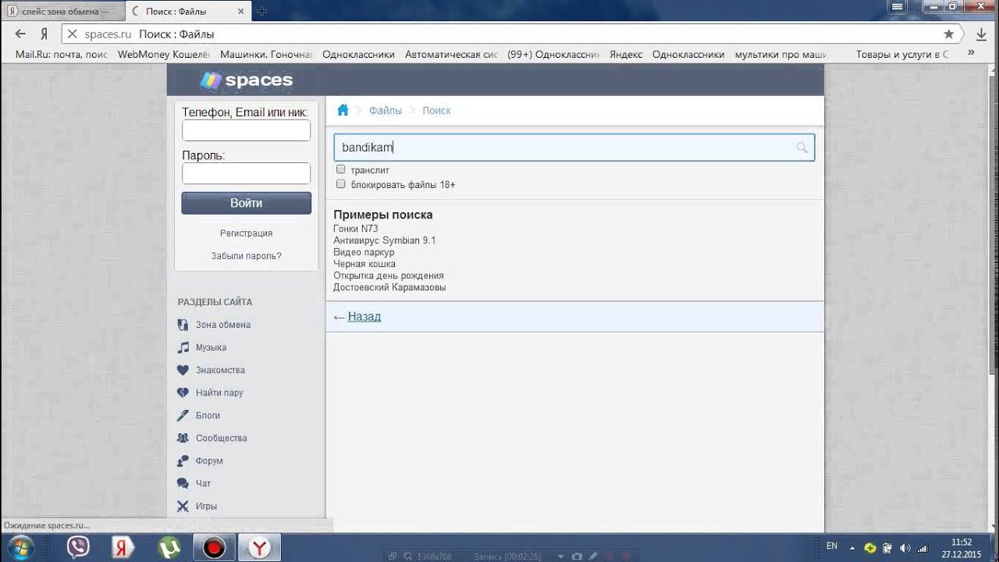This screenshot has height=562, width=999.
Task: Click the Знакомства heart icon
Action: pos(183,370)
